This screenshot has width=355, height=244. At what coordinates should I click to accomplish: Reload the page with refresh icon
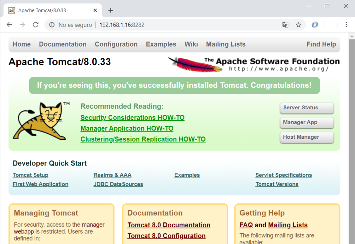(36, 25)
